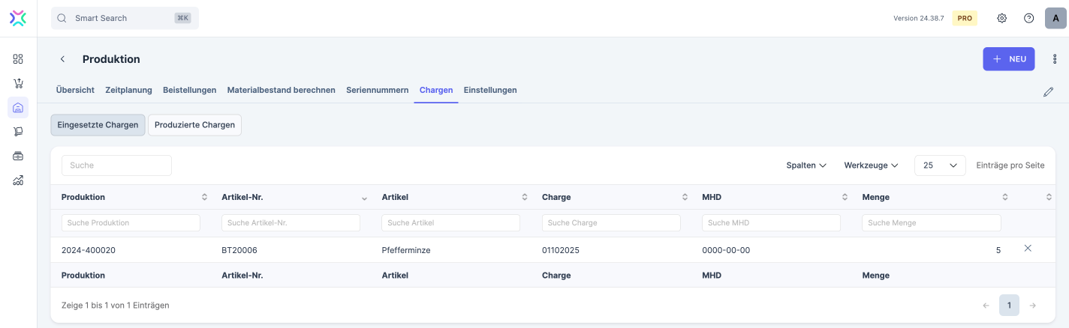
Task: Open the Werkzeuge dropdown
Action: pos(871,165)
